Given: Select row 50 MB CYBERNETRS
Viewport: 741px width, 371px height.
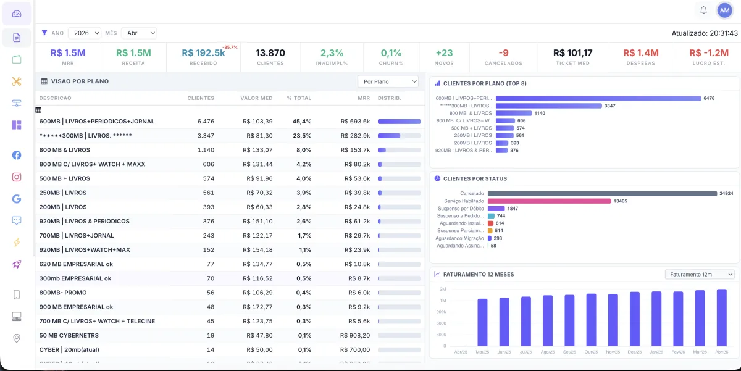Looking at the screenshot, I should click(230, 335).
